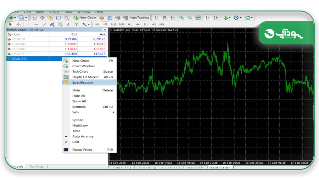Image resolution: width=319 pixels, height=180 pixels.
Task: Choose Hide All from context menu
Action: [89, 96]
